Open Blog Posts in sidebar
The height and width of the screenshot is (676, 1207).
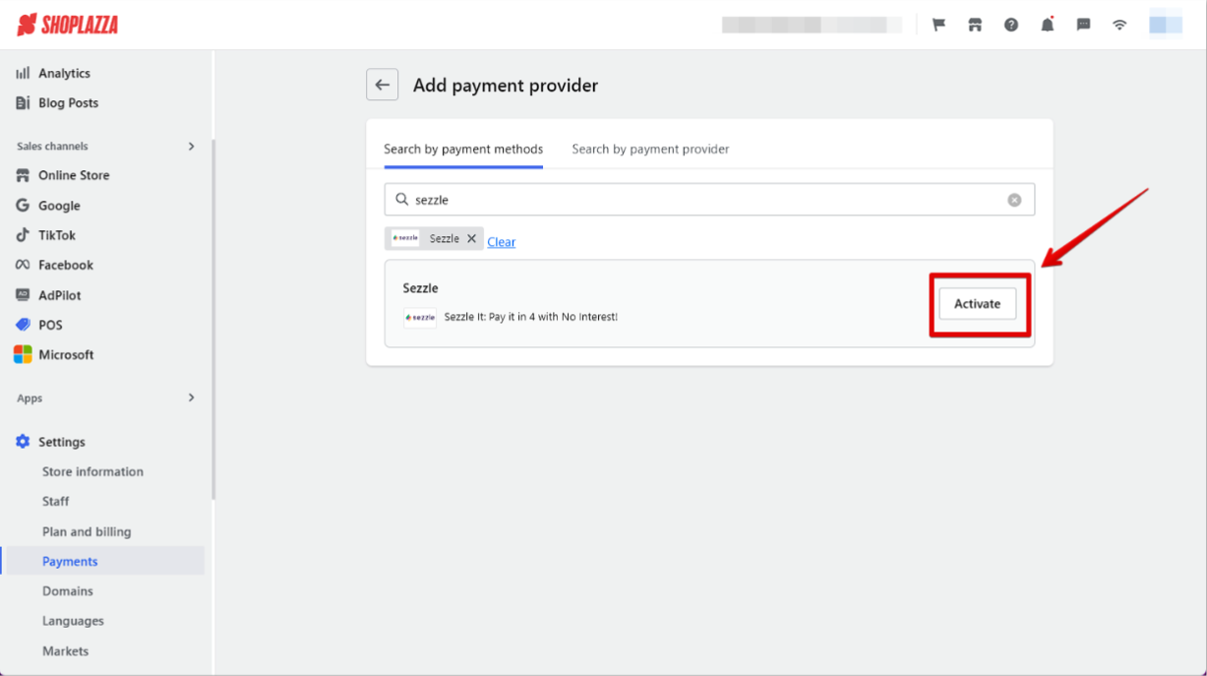pos(68,102)
